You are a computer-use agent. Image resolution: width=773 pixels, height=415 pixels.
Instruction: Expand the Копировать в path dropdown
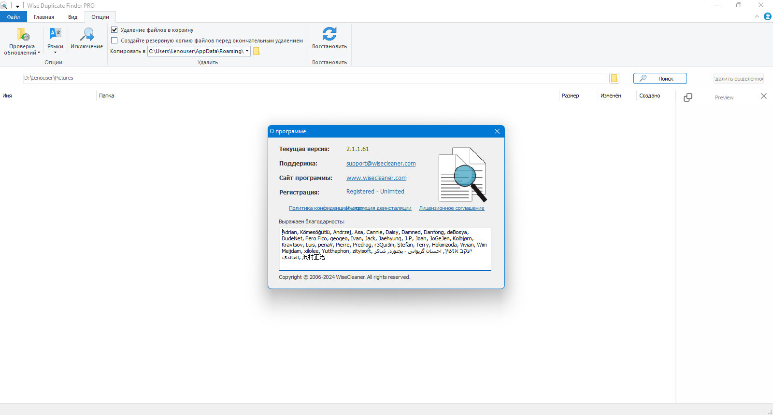[247, 51]
